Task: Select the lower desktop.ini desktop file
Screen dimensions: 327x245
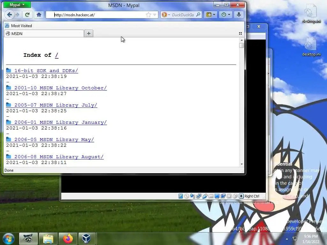Action: [x=311, y=47]
